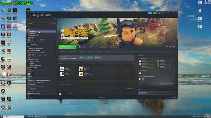Open the Play button dropdown arrow

coord(75,47)
